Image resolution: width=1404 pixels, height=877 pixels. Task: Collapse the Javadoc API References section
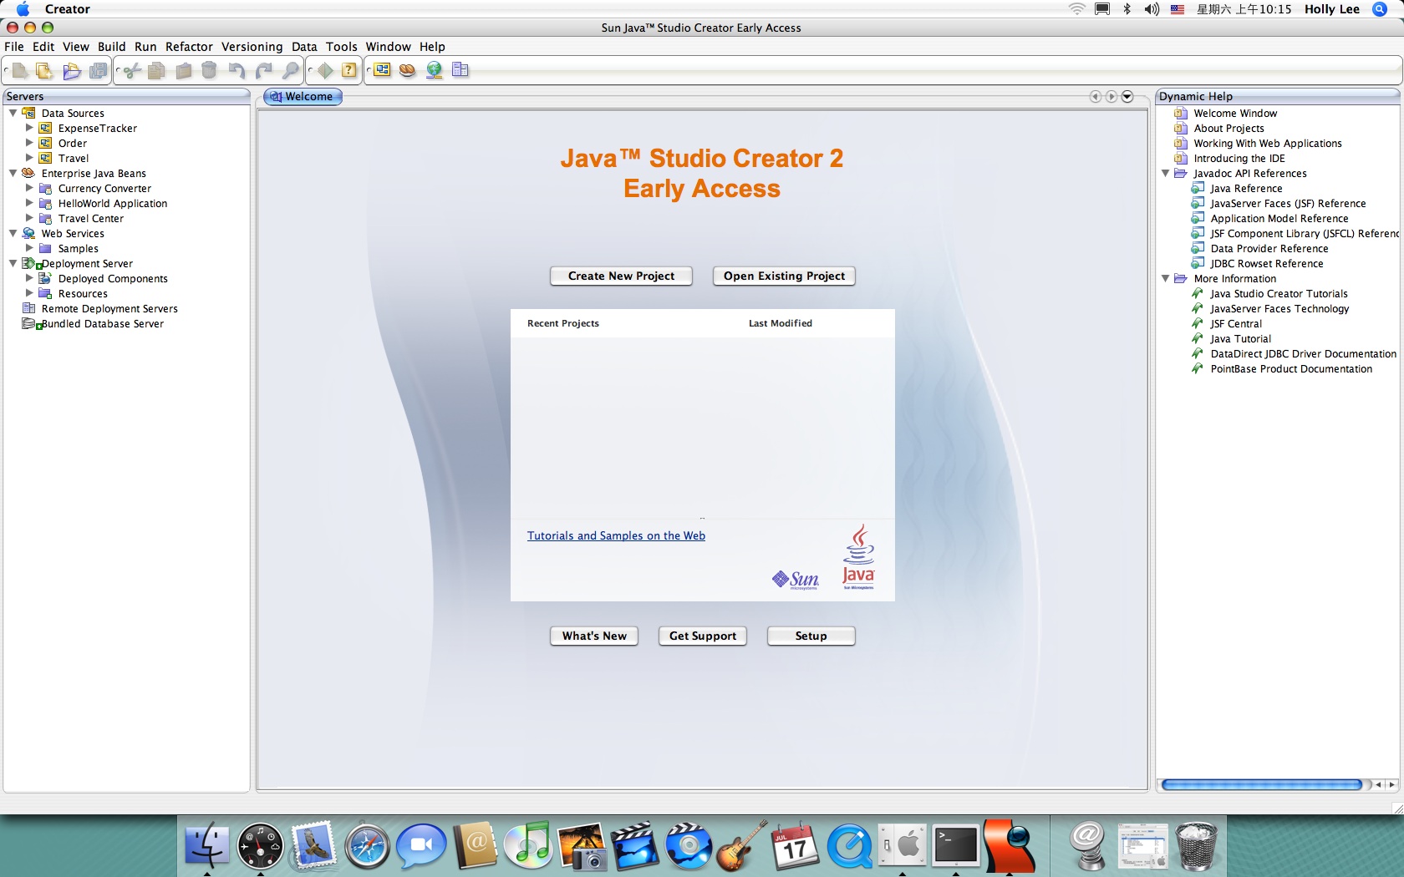point(1165,173)
